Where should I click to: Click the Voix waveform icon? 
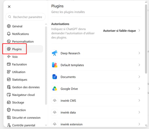point(9,56)
